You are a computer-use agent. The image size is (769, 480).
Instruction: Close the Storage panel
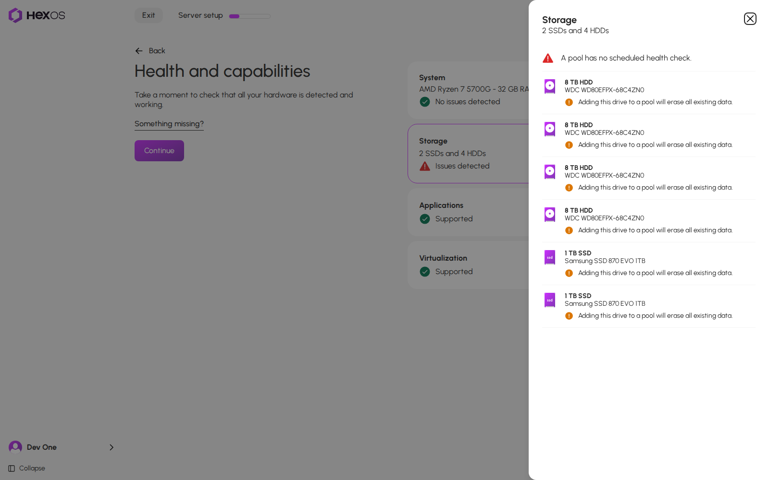pyautogui.click(x=750, y=19)
